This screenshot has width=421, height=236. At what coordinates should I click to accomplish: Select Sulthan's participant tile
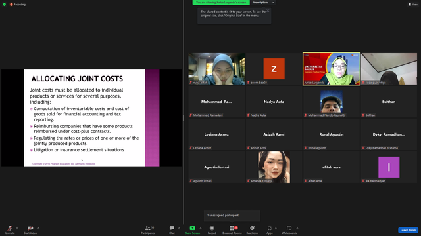[x=389, y=102]
